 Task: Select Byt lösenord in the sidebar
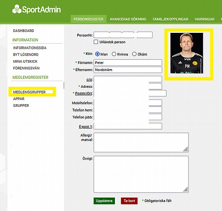[x=26, y=54]
